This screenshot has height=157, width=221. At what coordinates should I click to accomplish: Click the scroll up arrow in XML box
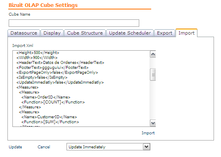[x=153, y=54]
